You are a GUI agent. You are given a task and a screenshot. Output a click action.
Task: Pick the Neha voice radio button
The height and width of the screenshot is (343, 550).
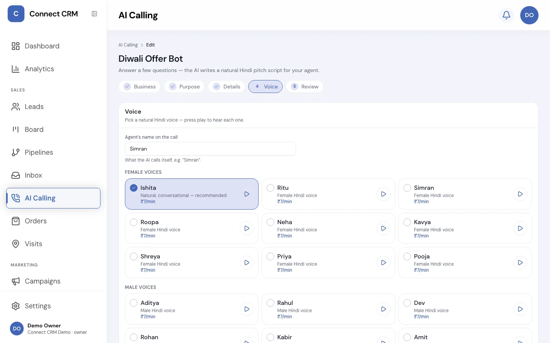270,222
